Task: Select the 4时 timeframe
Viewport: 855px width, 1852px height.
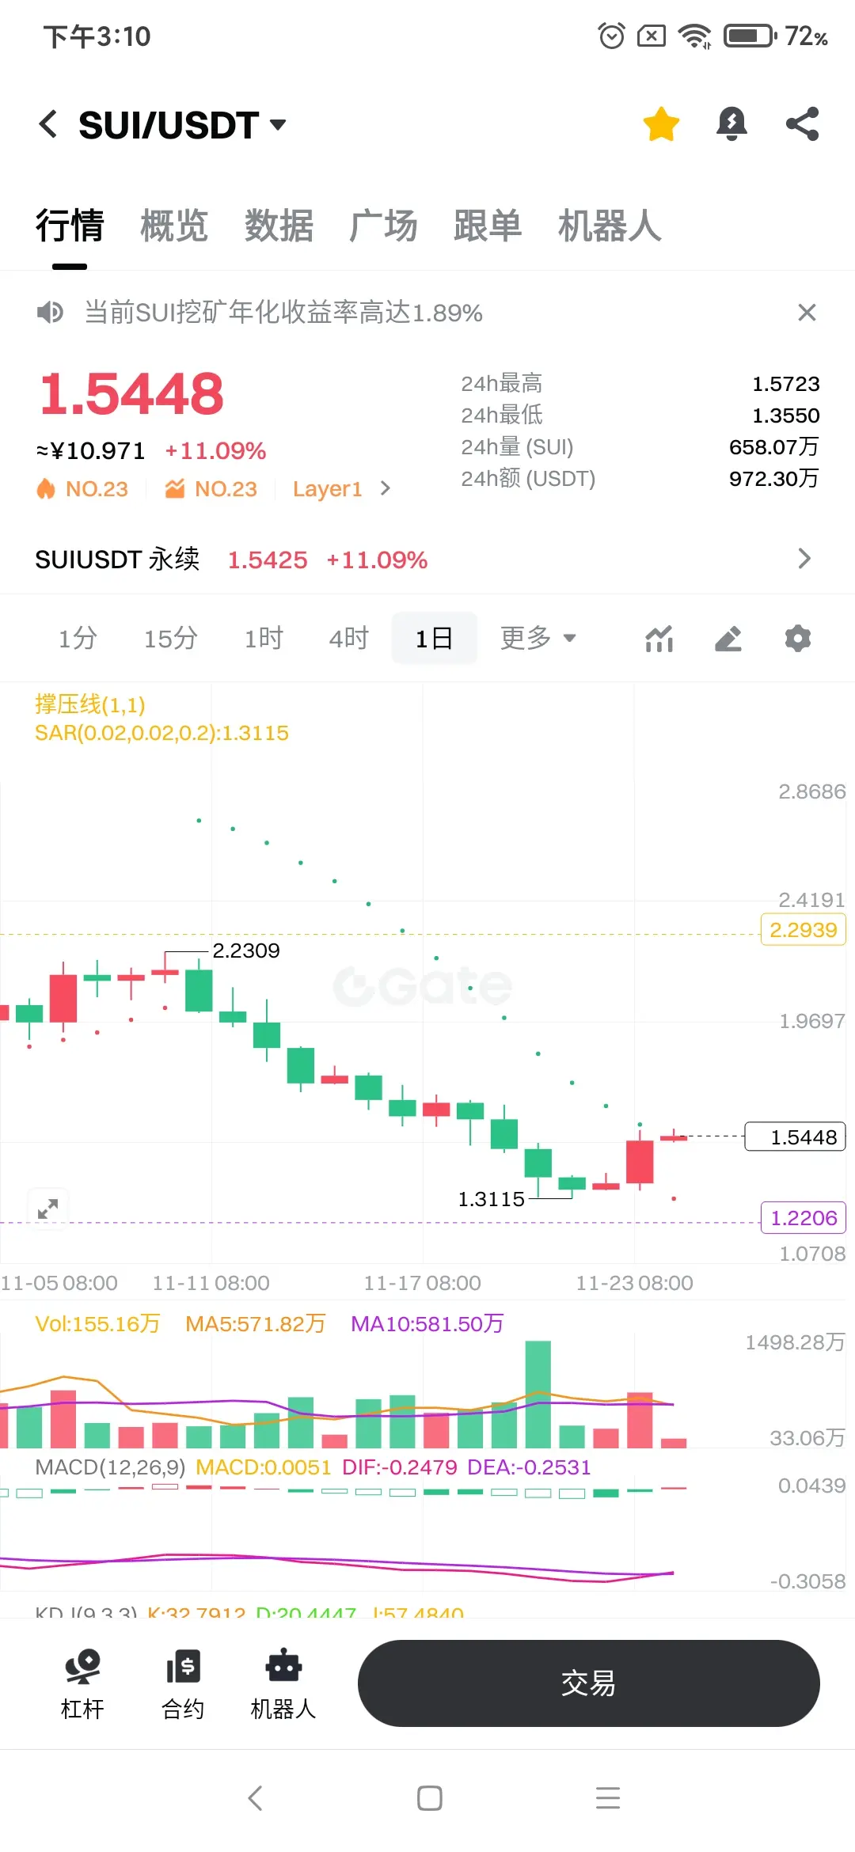Action: tap(349, 638)
